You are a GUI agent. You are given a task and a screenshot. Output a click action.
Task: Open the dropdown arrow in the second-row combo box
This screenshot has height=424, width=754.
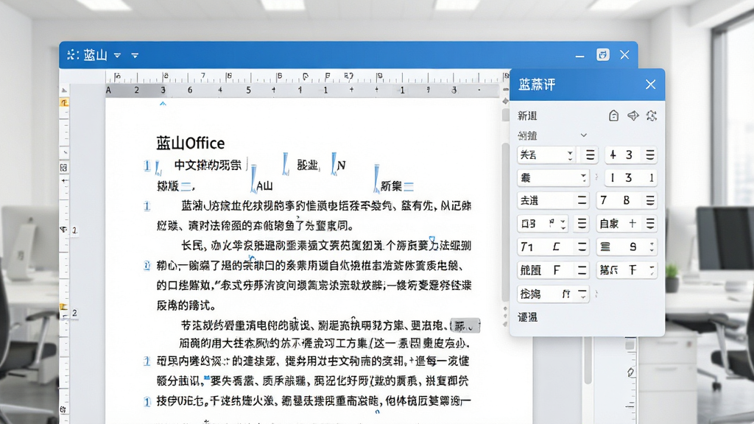tap(583, 178)
